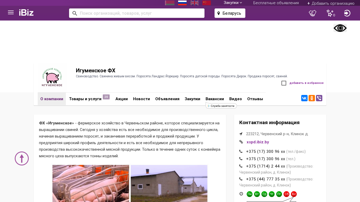Click Бесплатные объявления link
Image resolution: width=360 pixels, height=202 pixels.
276,3
